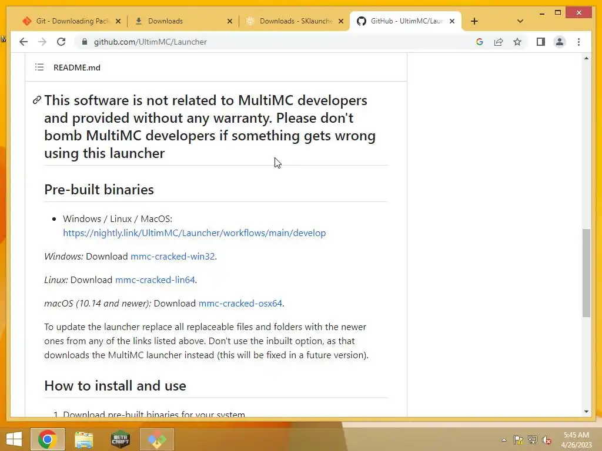Click the Google icon in the address bar
602x451 pixels.
(480, 42)
